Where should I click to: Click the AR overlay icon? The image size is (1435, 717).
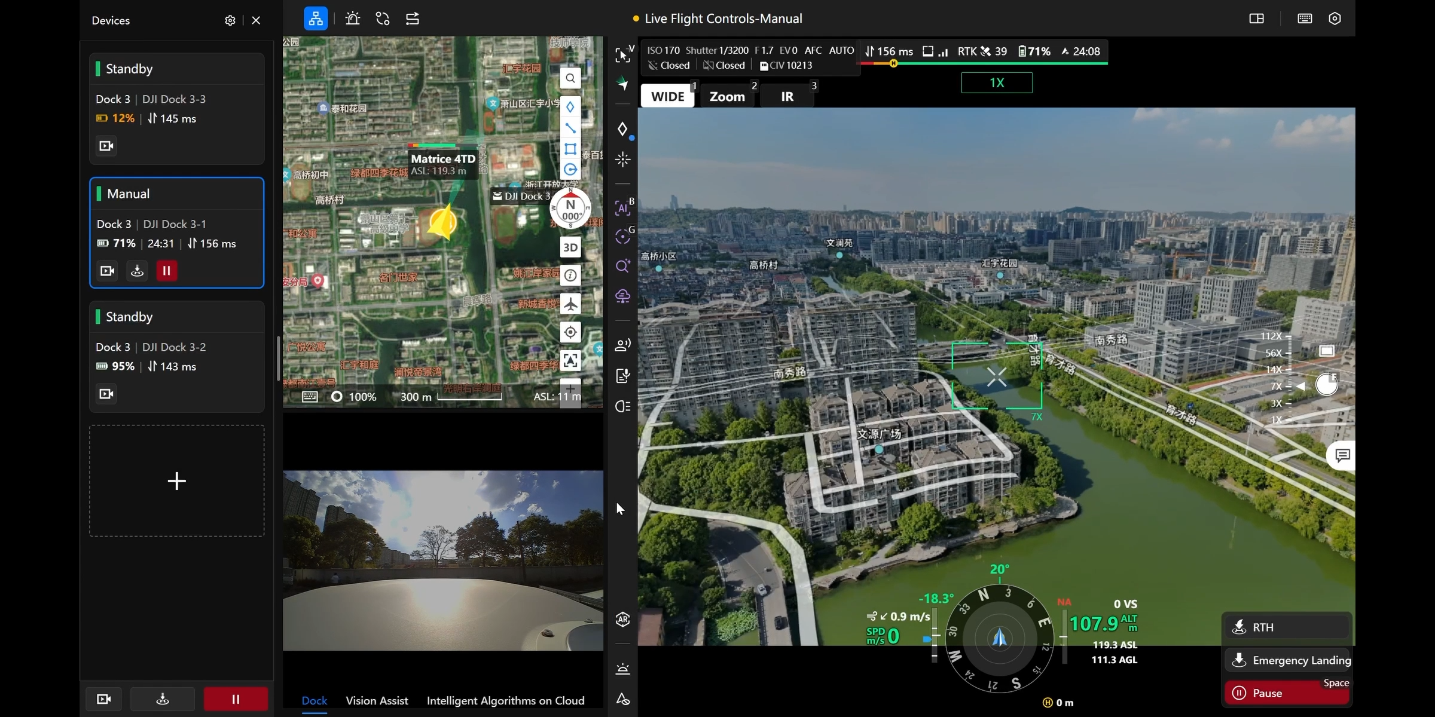[x=622, y=620]
